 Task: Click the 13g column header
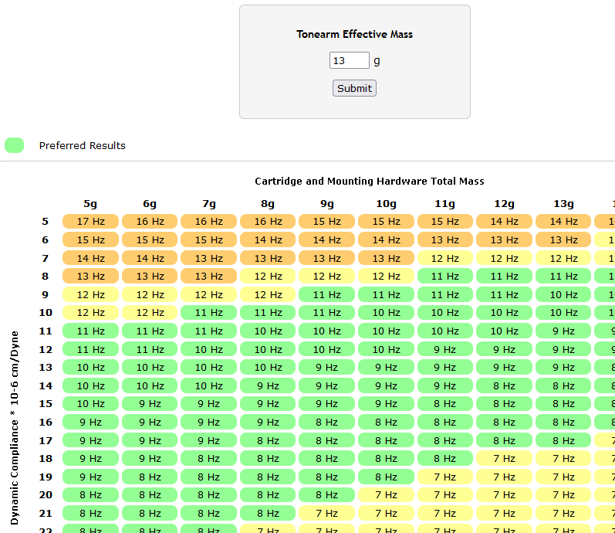click(563, 204)
